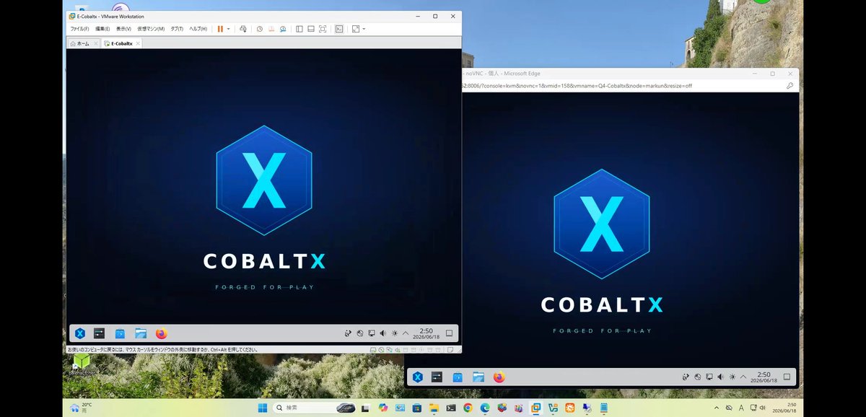This screenshot has width=866, height=417.
Task: Open the blue store icon in VMware guest taskbar
Action: tap(120, 333)
